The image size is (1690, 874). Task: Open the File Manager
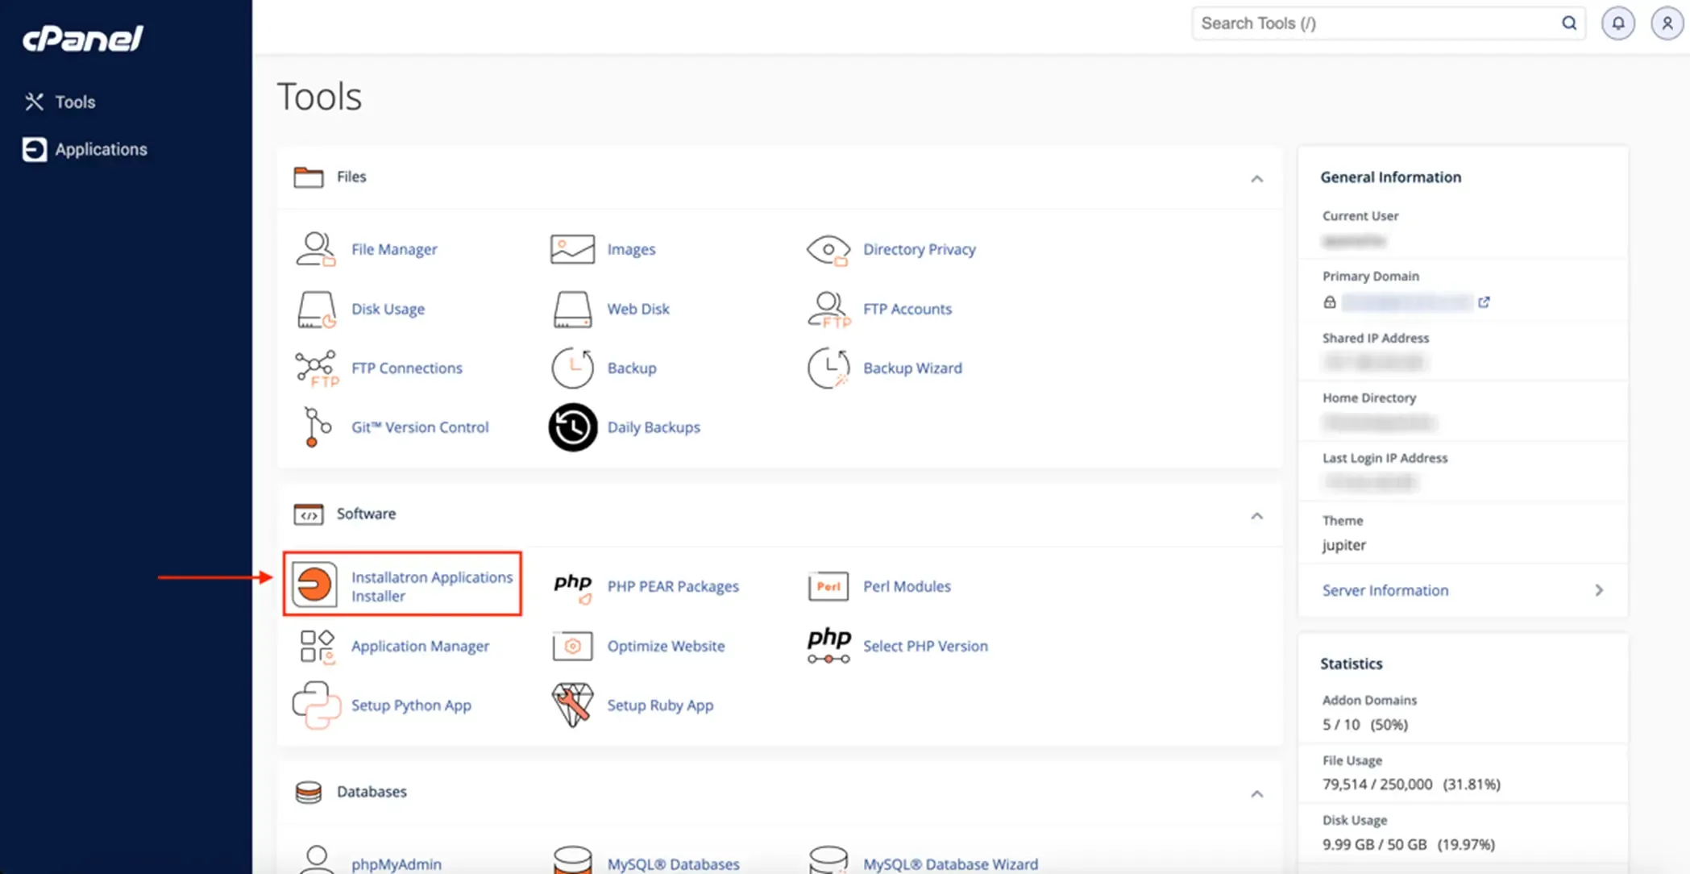click(394, 248)
